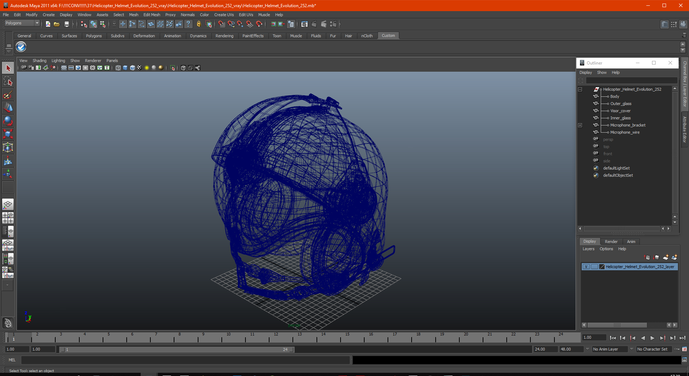Click the Snap to grids magnet icon
This screenshot has width=689, height=376.
[x=222, y=24]
